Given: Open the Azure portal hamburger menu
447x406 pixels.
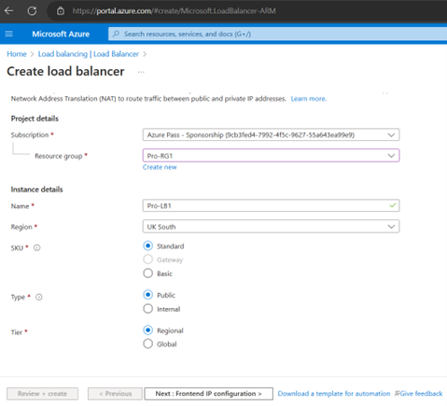Looking at the screenshot, I should [x=9, y=34].
